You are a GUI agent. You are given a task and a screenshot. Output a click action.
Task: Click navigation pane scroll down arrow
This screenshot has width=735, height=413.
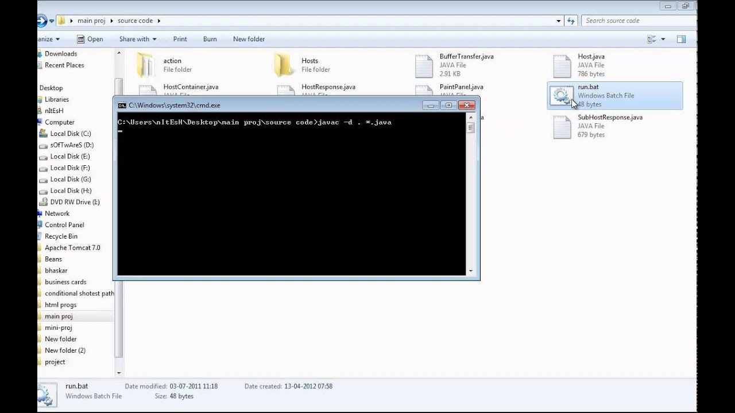tap(119, 373)
